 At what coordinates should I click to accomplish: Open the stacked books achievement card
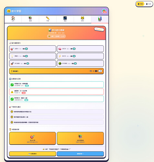(80, 138)
